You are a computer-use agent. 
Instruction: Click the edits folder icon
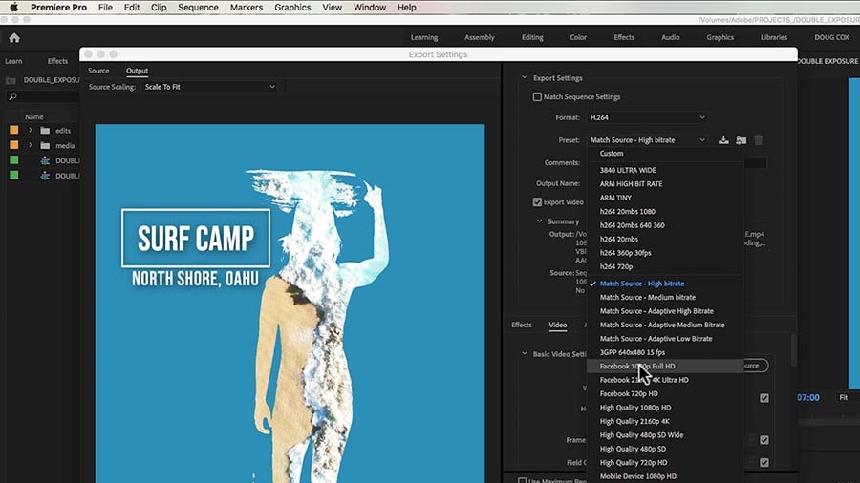click(45, 131)
